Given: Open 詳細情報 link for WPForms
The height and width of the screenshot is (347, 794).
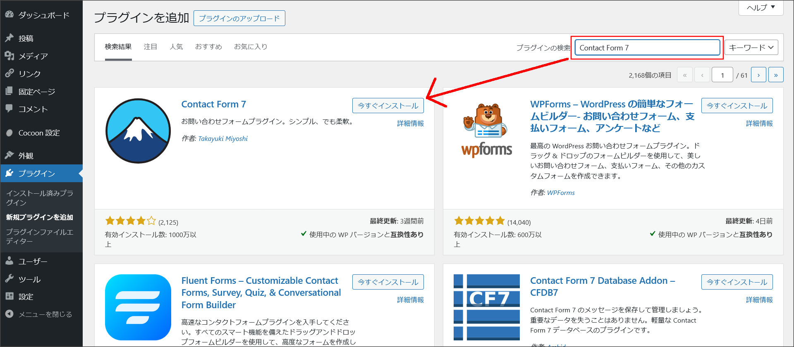Looking at the screenshot, I should (x=759, y=124).
